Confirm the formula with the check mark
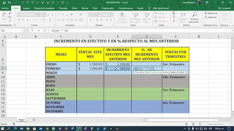Image resolution: width=234 pixels, height=131 pixels. click(x=39, y=31)
